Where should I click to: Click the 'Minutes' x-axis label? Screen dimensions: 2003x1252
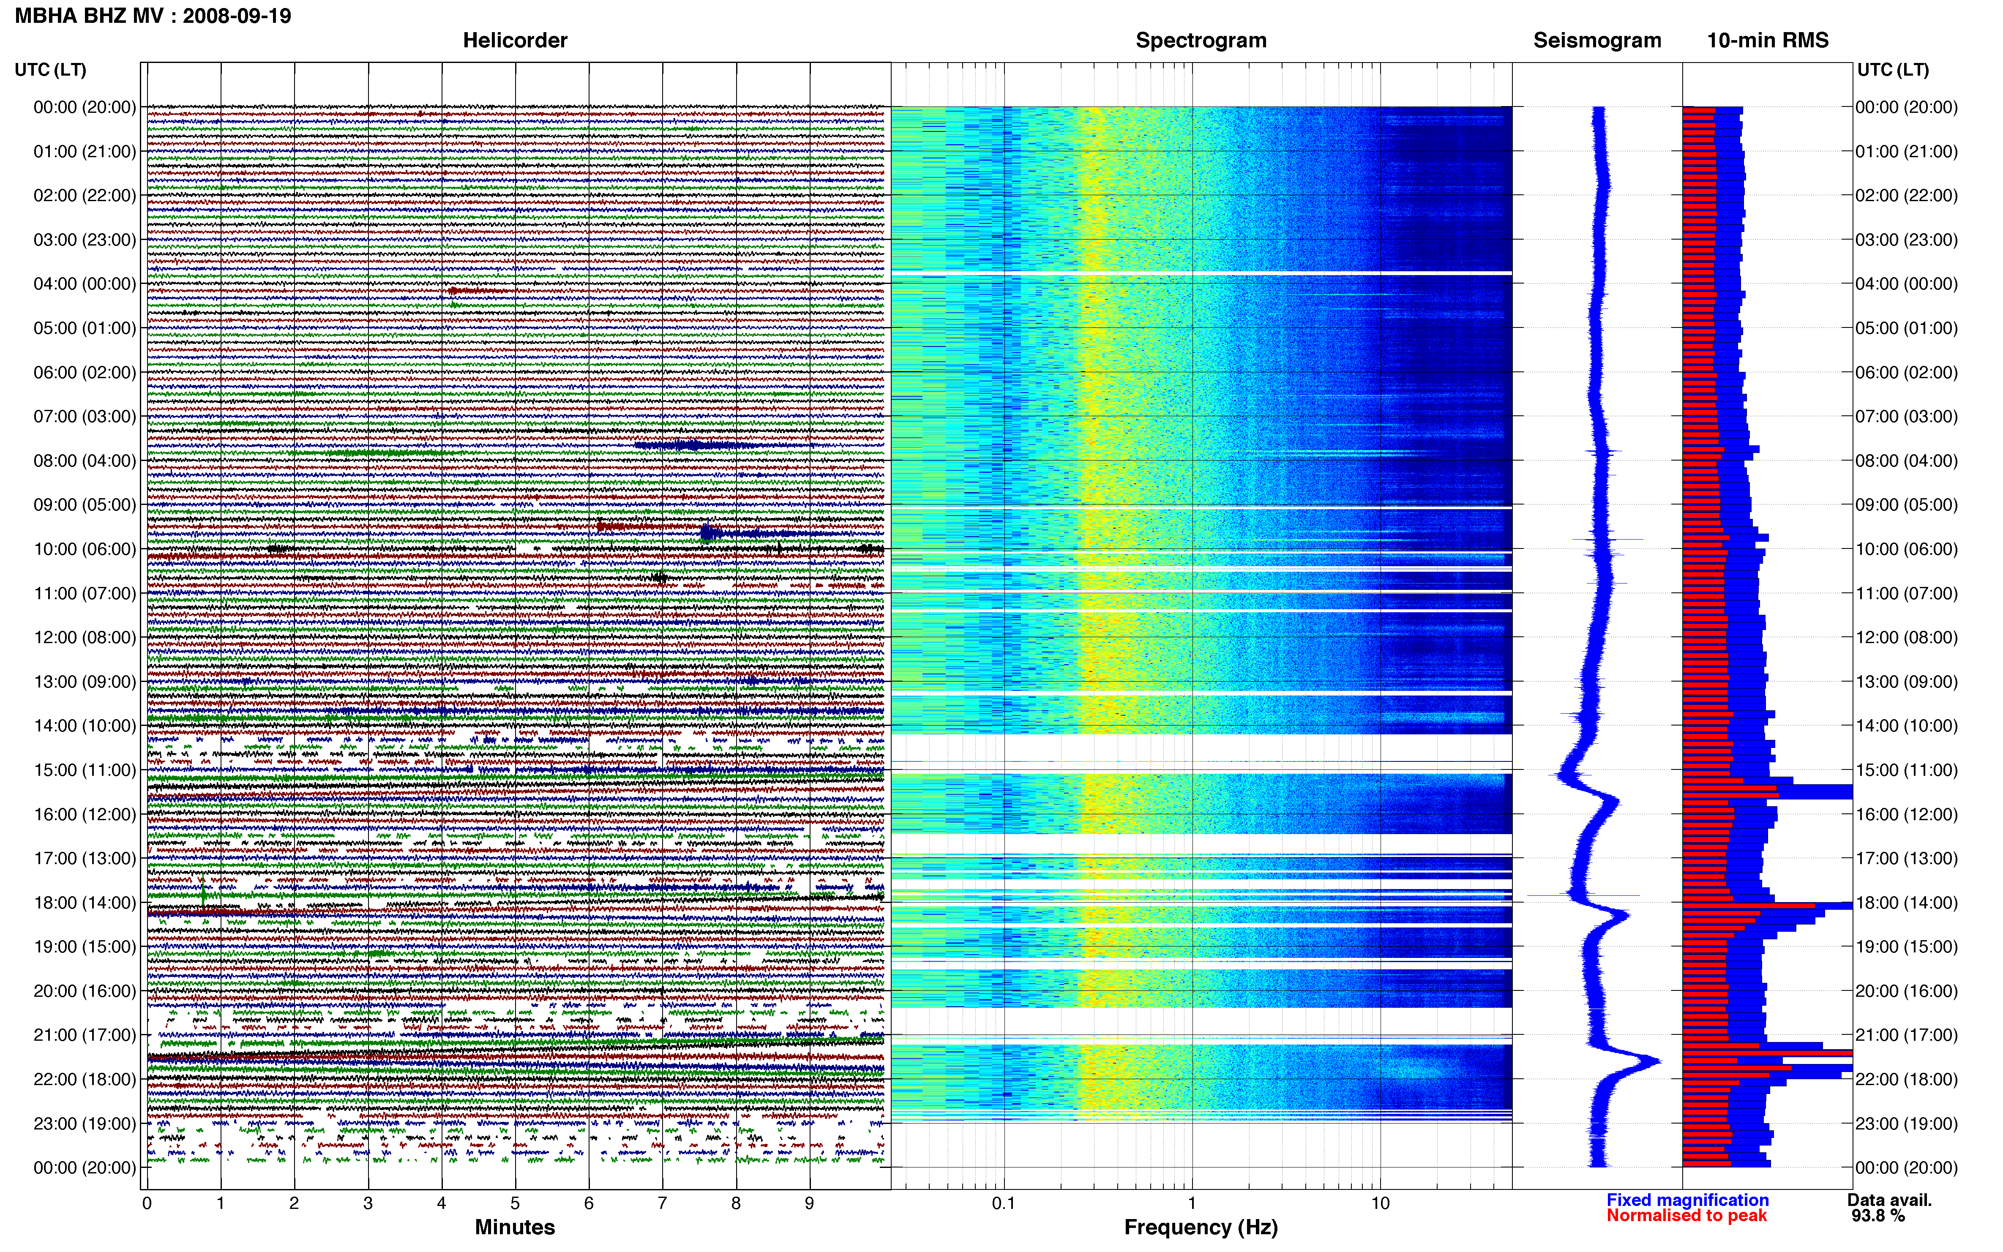515,1227
